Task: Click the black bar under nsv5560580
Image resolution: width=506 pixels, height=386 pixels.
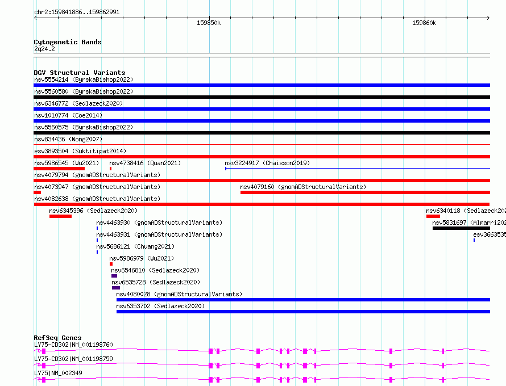Action: click(x=262, y=97)
